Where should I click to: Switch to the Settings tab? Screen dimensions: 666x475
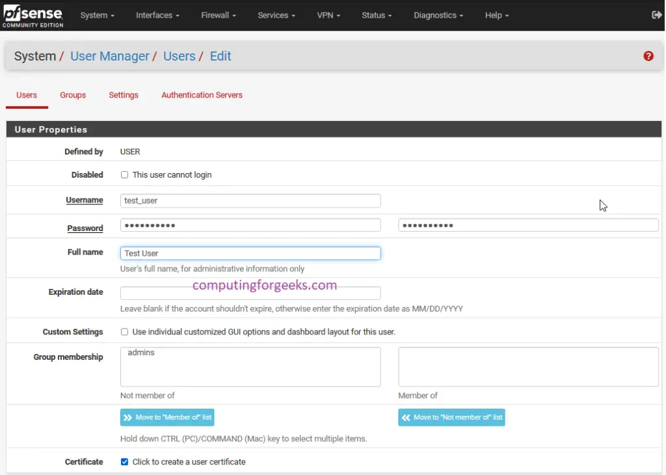[x=124, y=95]
